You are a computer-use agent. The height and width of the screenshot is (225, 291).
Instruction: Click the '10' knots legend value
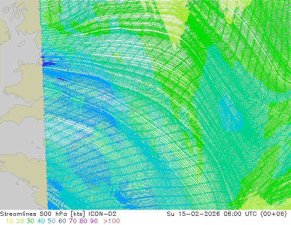(x=10, y=221)
